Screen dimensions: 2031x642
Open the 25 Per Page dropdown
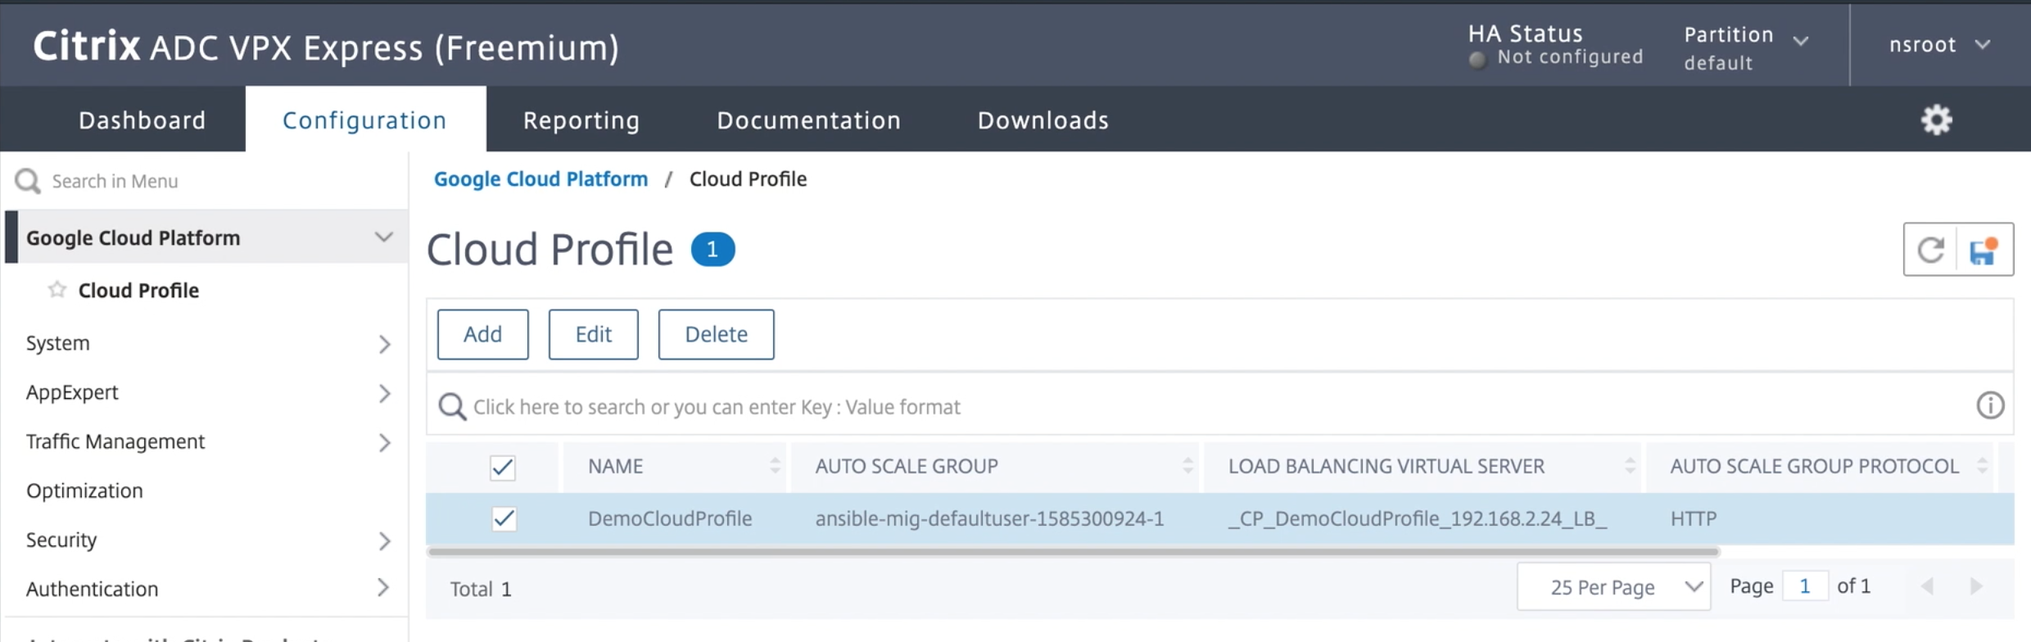point(1613,586)
